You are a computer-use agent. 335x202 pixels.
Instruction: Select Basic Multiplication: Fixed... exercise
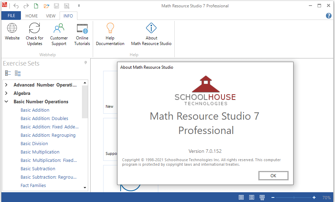[x=49, y=160]
